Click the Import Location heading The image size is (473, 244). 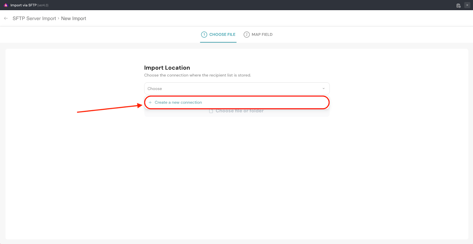point(167,68)
